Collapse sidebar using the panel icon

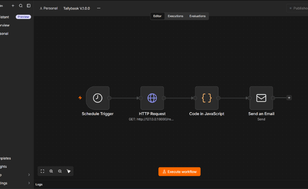(x=29, y=6)
